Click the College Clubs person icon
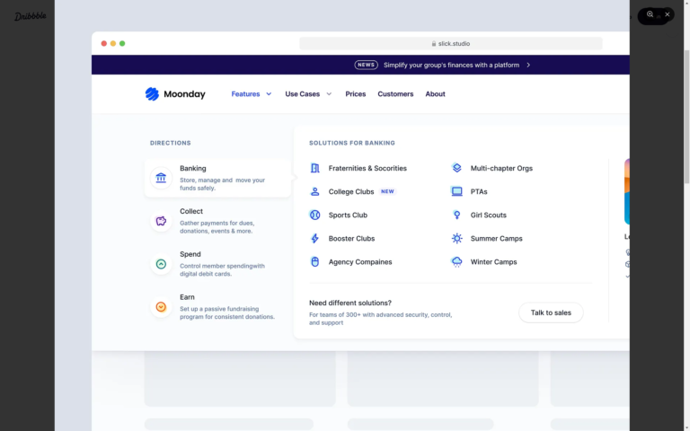The image size is (690, 431). coord(315,191)
